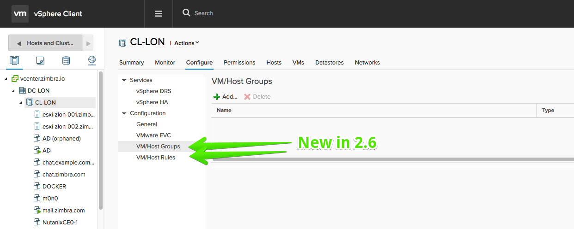This screenshot has height=229, width=574.
Task: Sort by the Type column header
Action: (x=555, y=111)
